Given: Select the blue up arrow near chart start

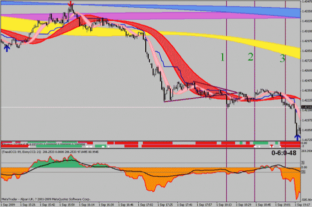Looking at the screenshot, I should [7, 48].
